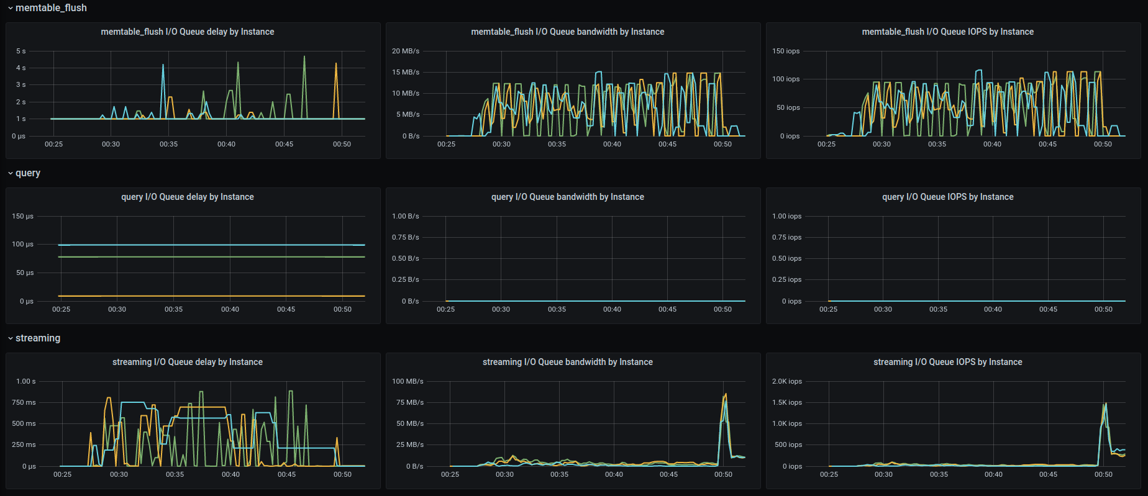This screenshot has width=1148, height=496.
Task: Click the "5 MB/s" axis label
Action: click(x=408, y=114)
